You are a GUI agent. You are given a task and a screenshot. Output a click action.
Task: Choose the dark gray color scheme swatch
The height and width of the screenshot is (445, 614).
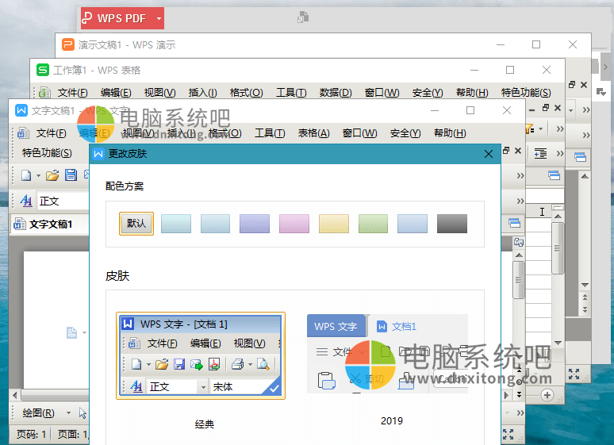point(452,223)
